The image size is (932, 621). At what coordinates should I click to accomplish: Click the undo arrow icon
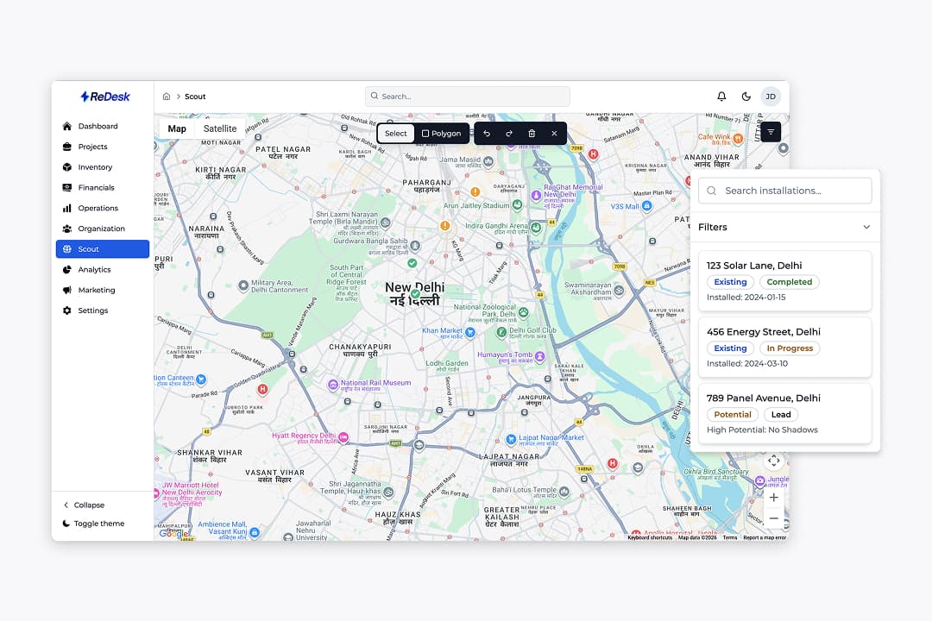pos(487,133)
